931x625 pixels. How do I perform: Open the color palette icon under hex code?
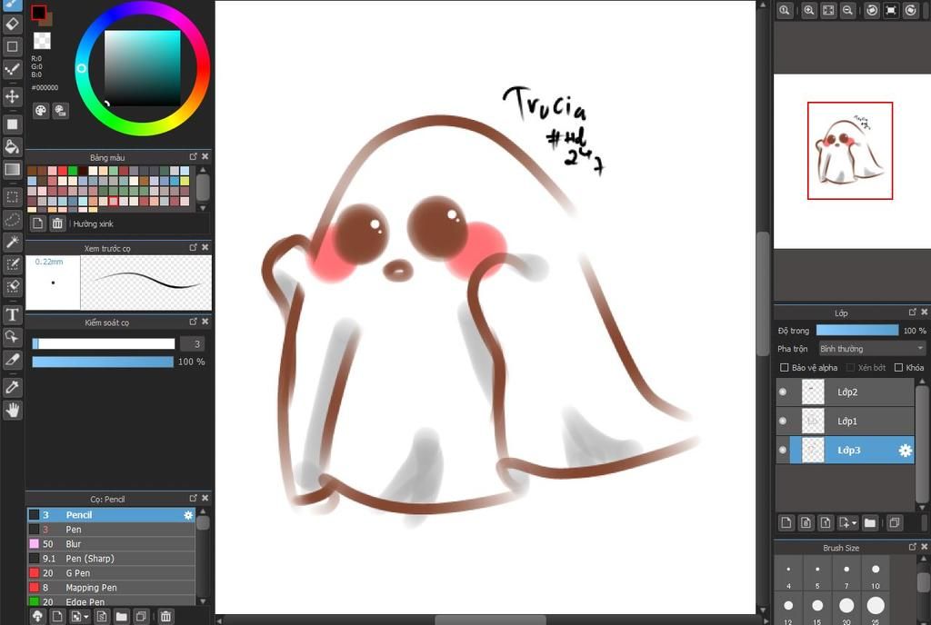(x=40, y=110)
